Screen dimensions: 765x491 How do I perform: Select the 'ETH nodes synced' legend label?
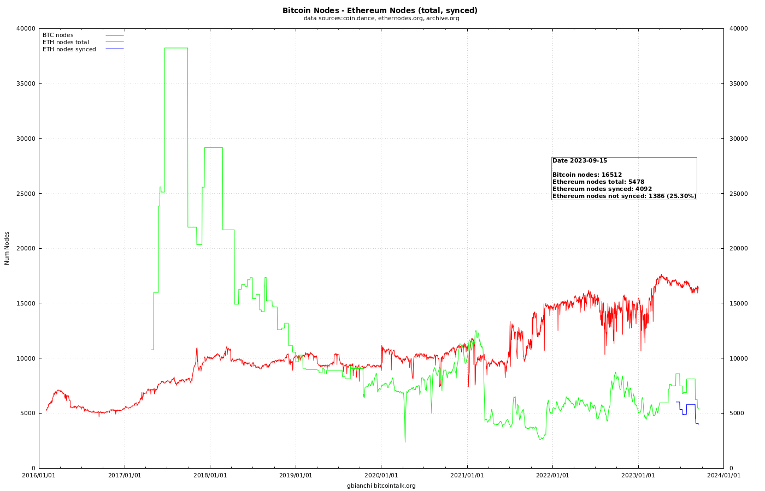(69, 49)
